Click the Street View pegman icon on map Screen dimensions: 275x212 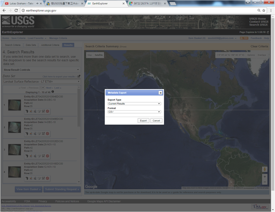click(265, 169)
